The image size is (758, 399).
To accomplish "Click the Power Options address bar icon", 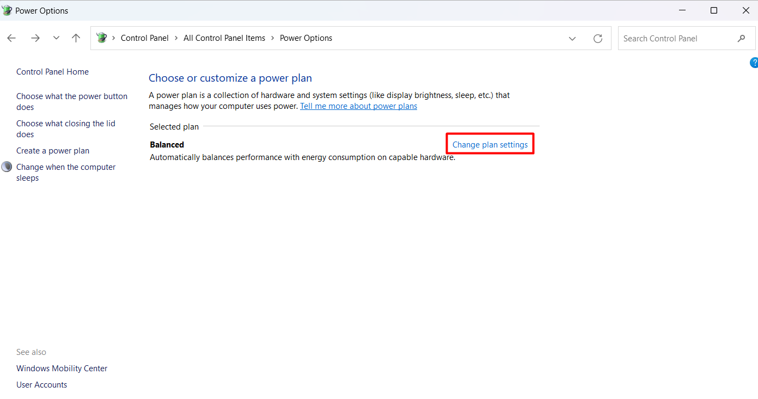I will click(x=101, y=38).
